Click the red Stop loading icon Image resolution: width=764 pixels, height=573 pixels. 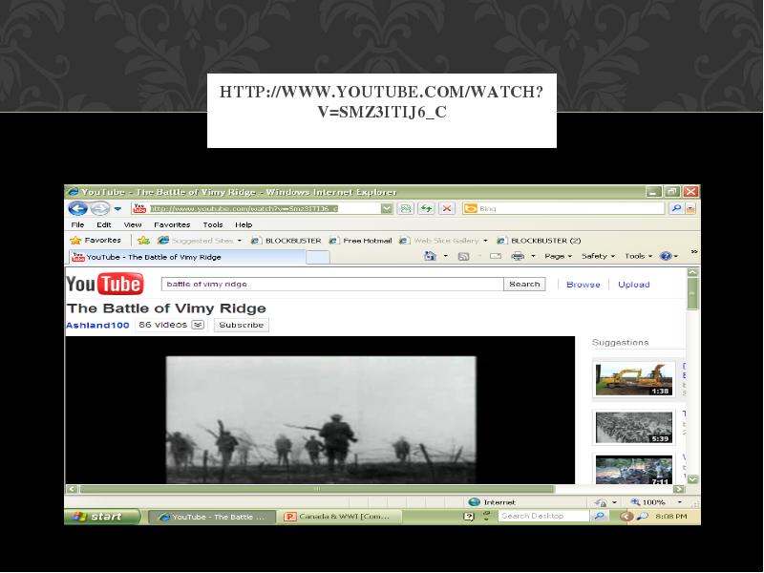point(446,209)
